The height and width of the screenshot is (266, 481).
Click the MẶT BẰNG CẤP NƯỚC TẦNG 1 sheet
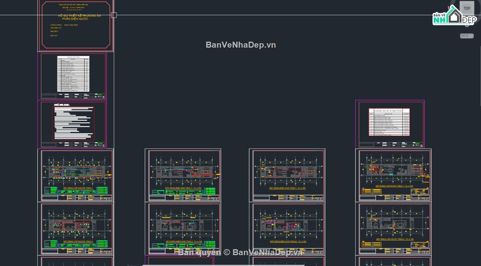[393, 175]
